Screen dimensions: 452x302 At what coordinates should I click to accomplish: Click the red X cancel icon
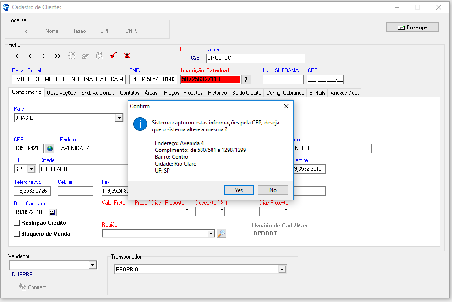click(127, 56)
